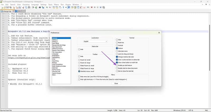Check Double click to close document
211x112 pixels.
(x=117, y=68)
